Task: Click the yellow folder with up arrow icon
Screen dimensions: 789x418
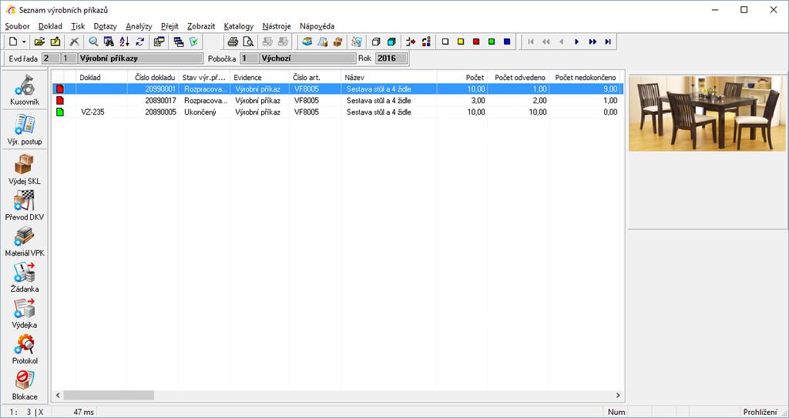Action: coord(55,42)
